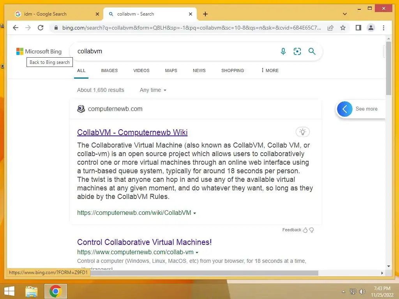Search using voice microphone icon
Image resolution: width=399 pixels, height=299 pixels.
[x=283, y=51]
